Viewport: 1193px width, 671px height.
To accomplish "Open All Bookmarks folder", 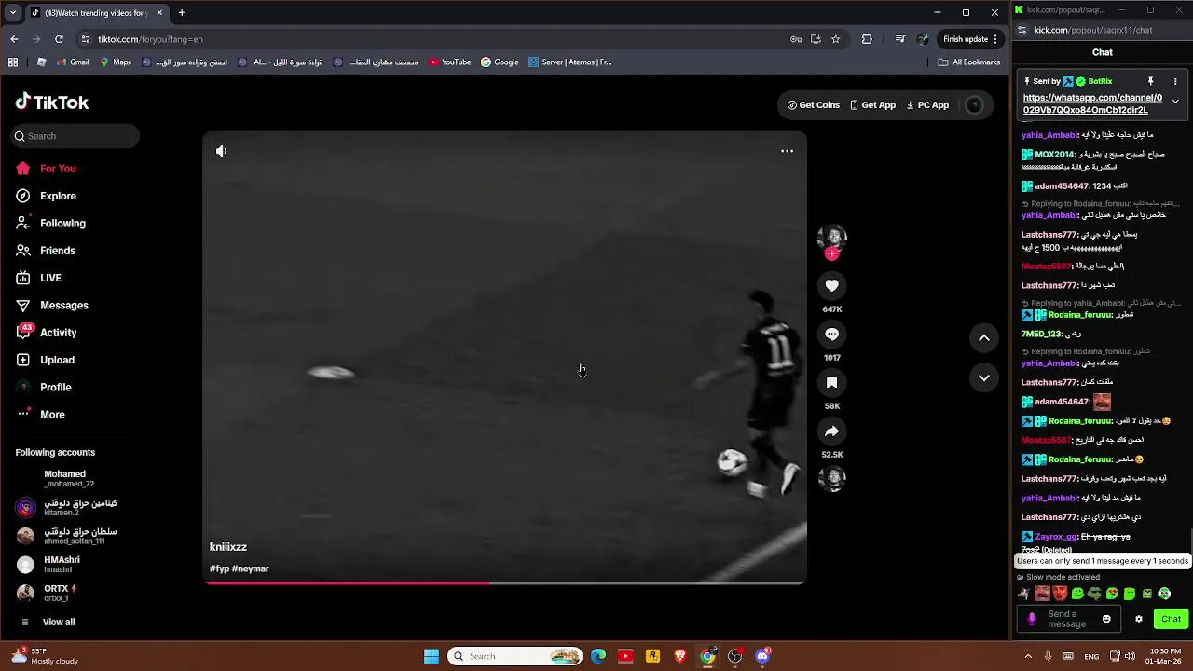I will point(969,62).
